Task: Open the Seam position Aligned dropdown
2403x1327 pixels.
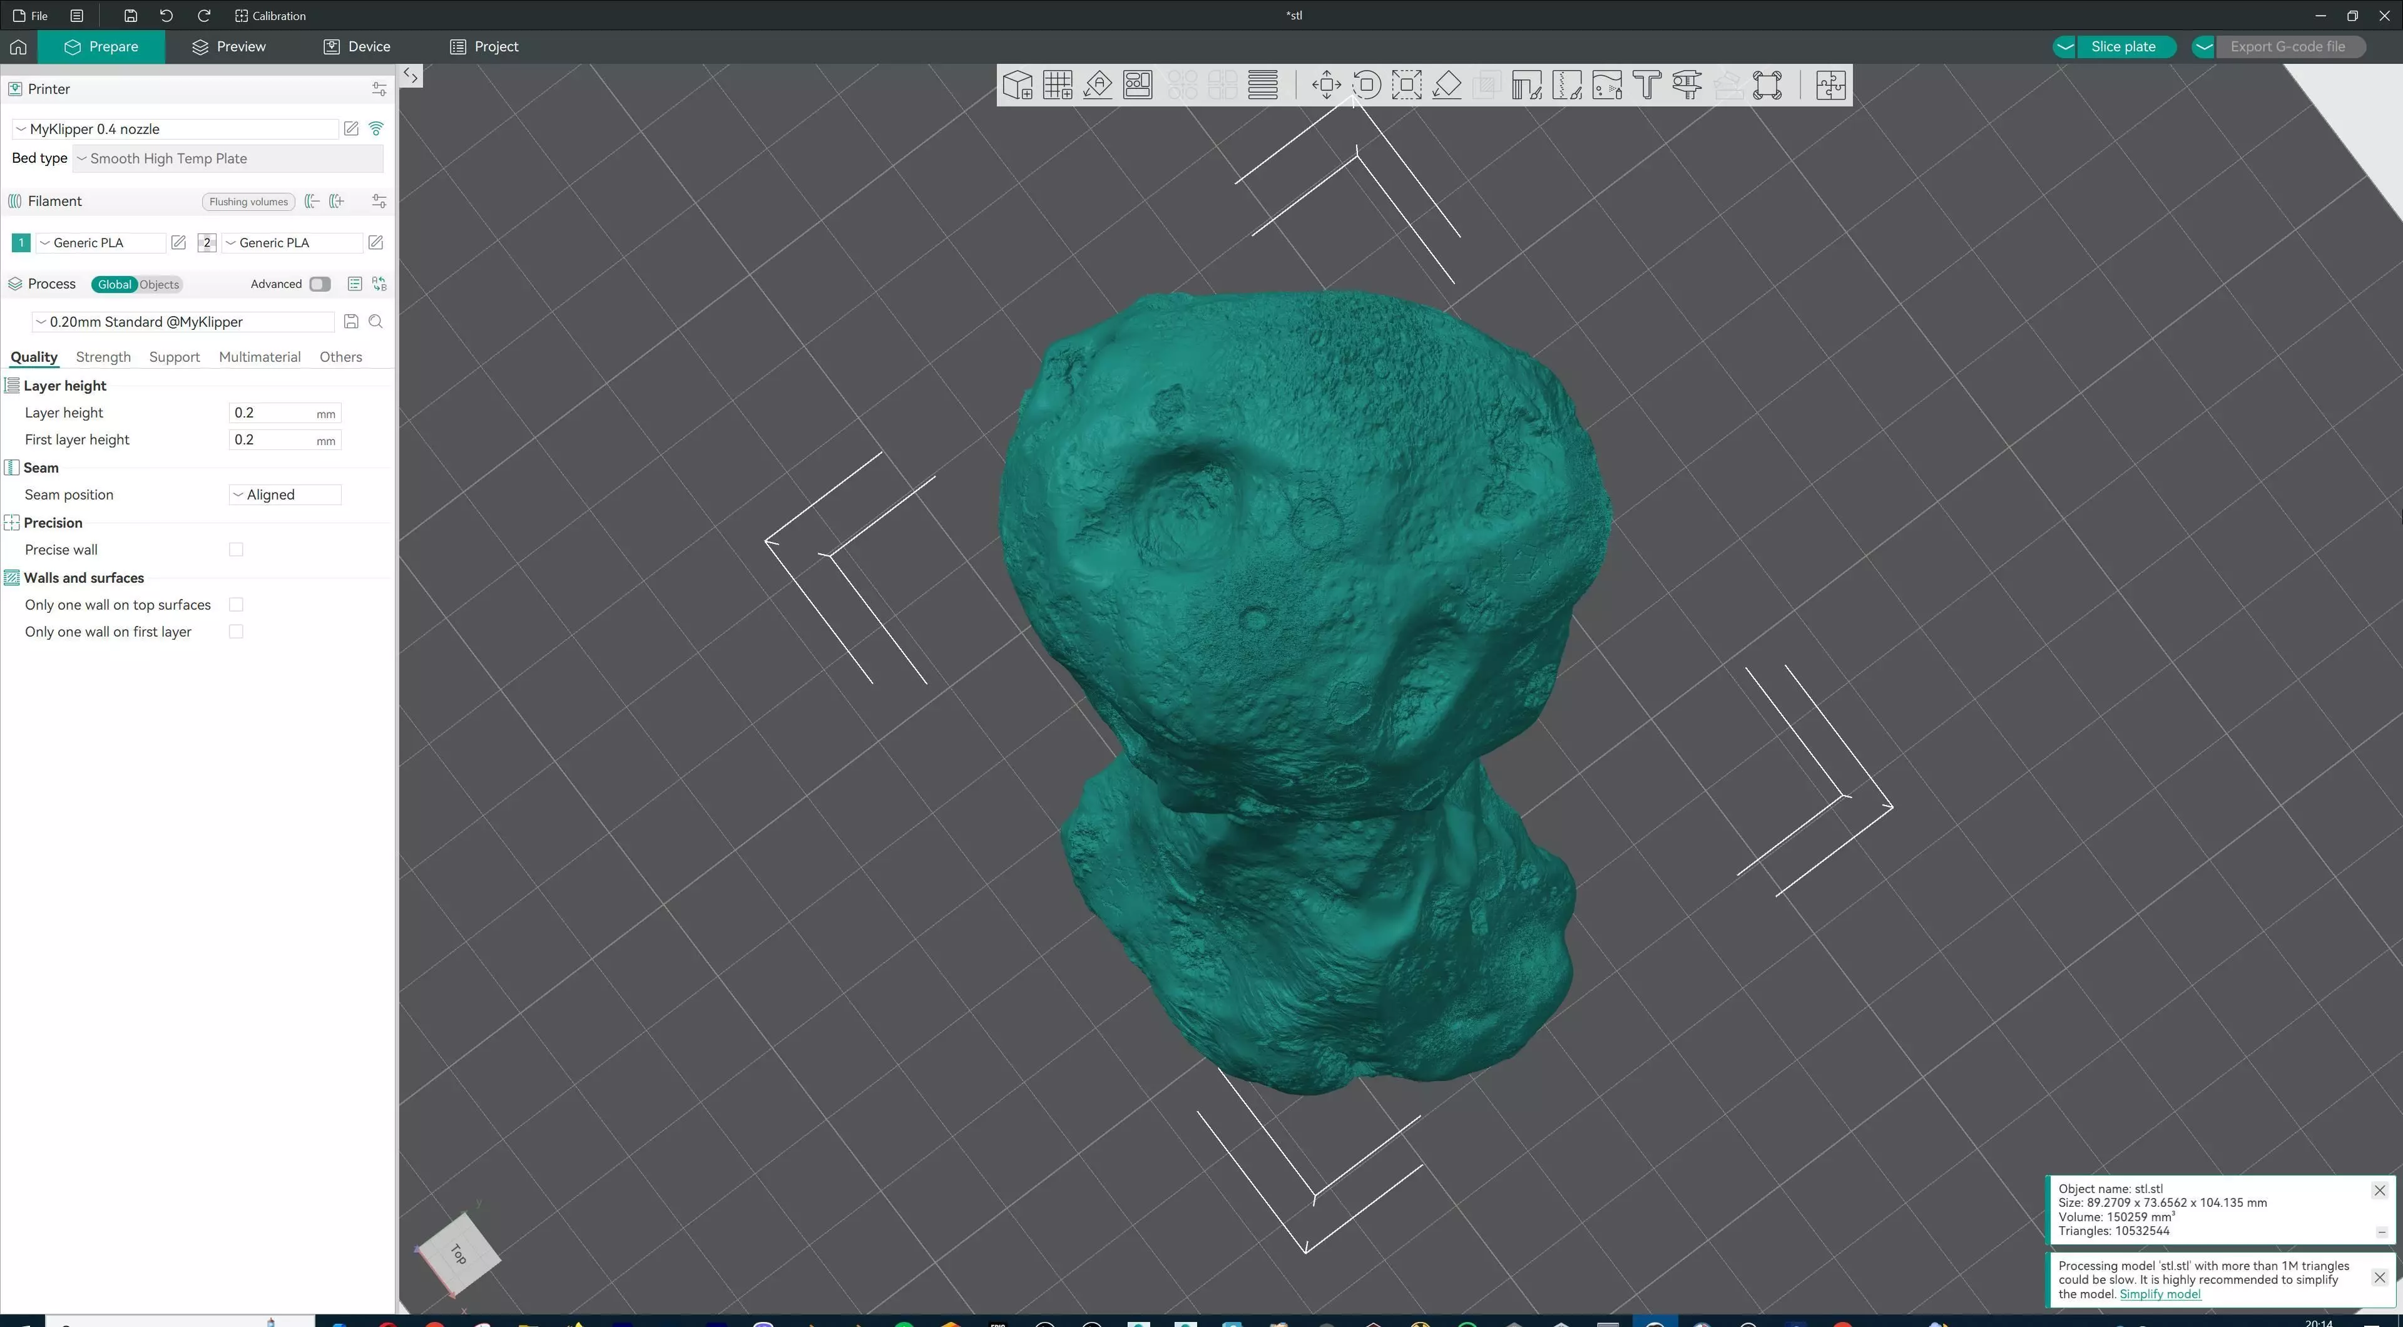Action: pyautogui.click(x=285, y=494)
